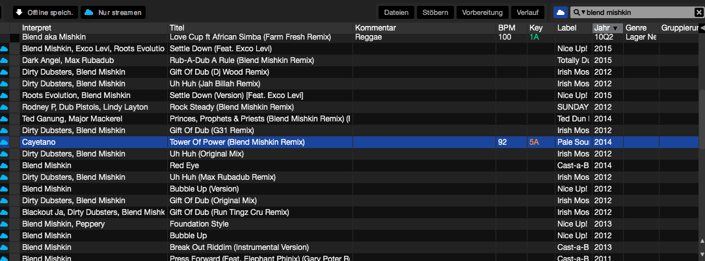
Task: Click cloud icon beside Foundation Style track
Action: (x=4, y=224)
